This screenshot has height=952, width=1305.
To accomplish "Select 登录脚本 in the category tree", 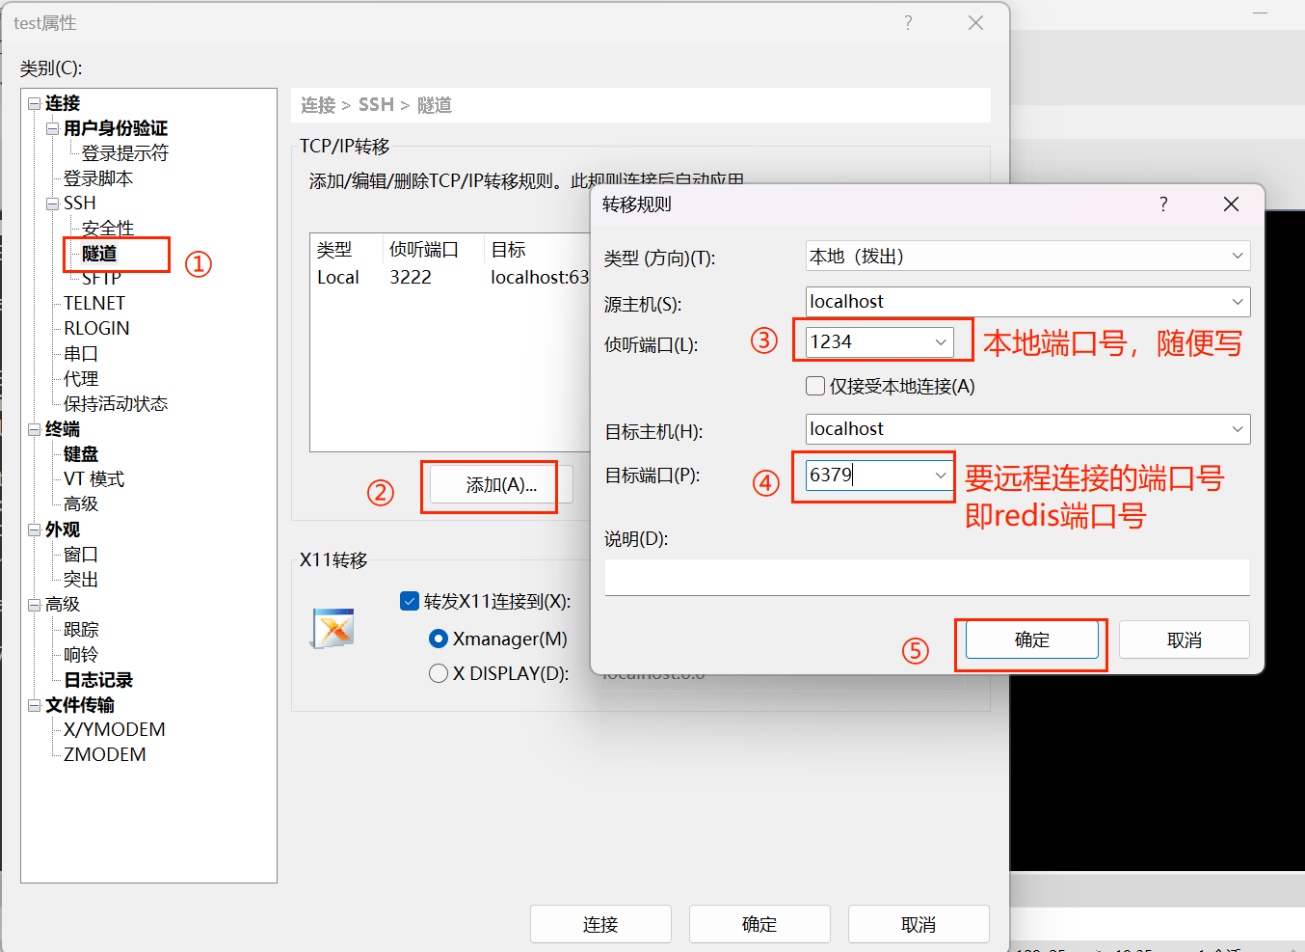I will [x=98, y=178].
